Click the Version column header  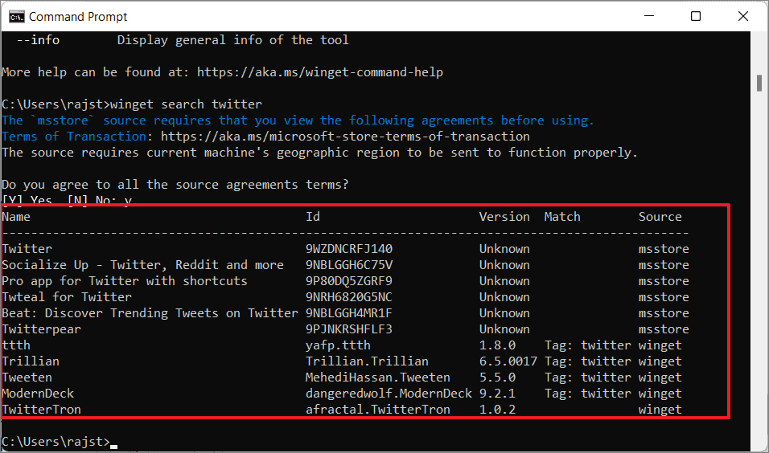(504, 217)
